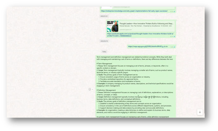Open message options chevron beside emoji icon
The image size is (218, 131).
93,89
